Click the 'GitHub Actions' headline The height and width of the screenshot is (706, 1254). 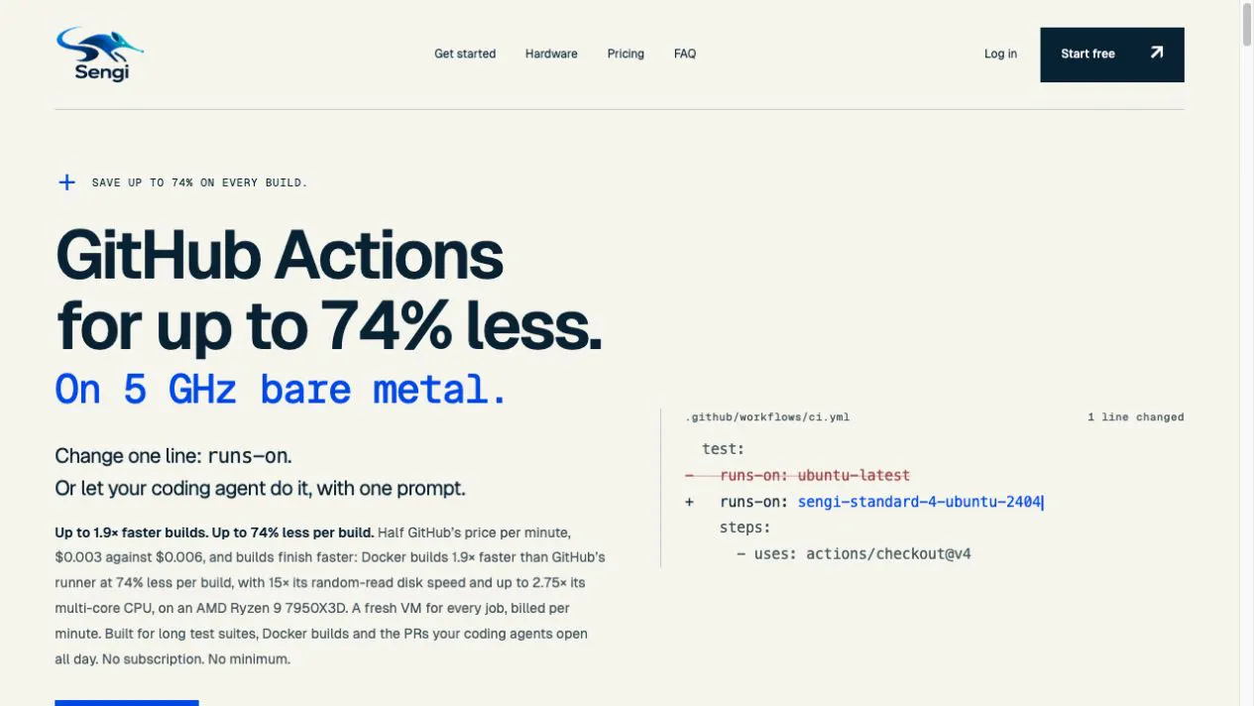[x=280, y=255]
